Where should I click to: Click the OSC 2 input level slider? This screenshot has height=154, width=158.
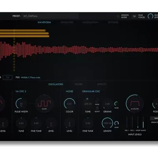pyautogui.click(x=132, y=122)
